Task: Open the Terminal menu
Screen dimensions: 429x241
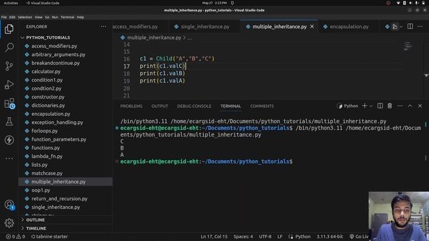Action: (67, 17)
